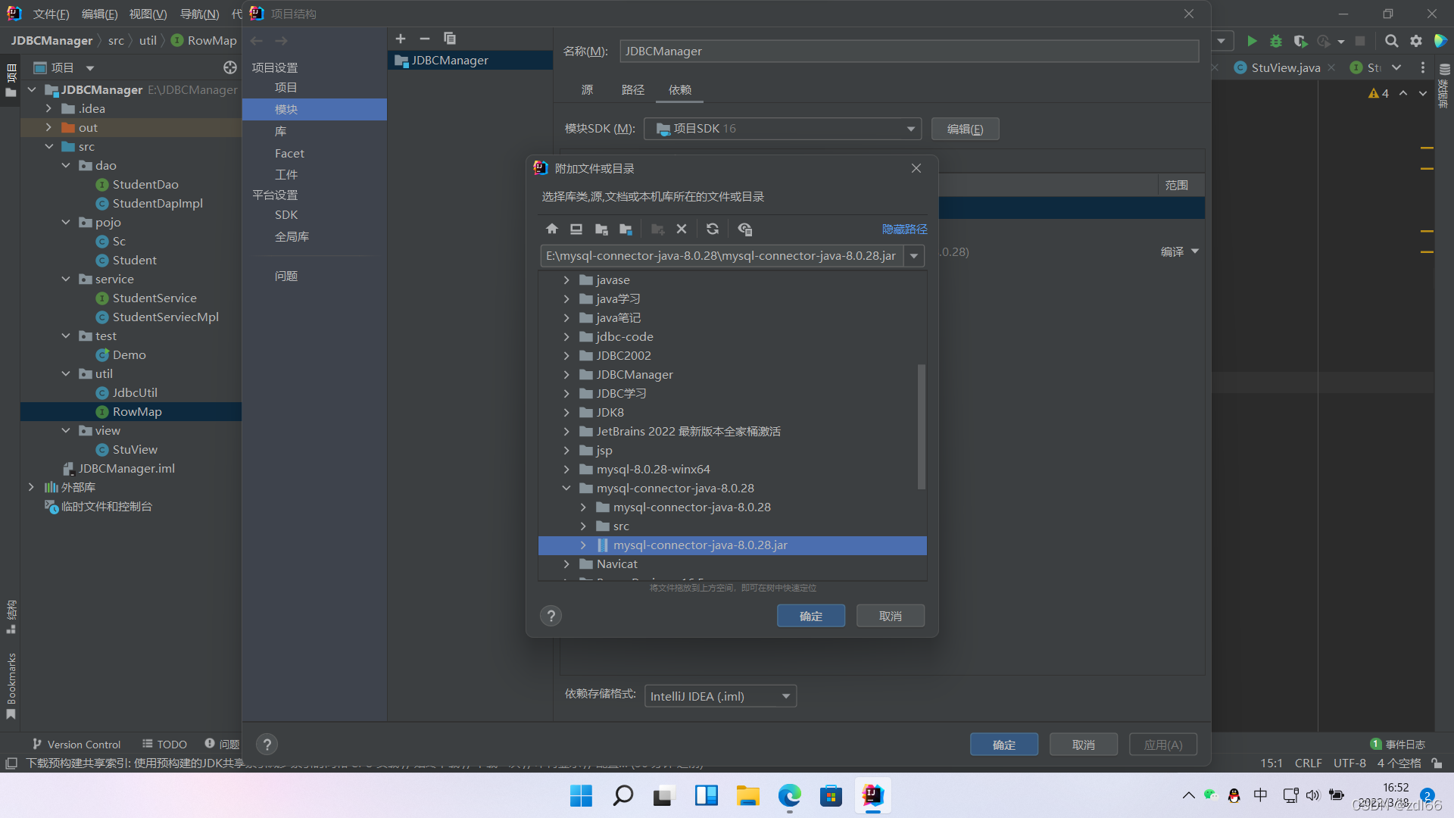Image resolution: width=1454 pixels, height=818 pixels.
Task: Click the copy module icon
Action: (x=450, y=39)
